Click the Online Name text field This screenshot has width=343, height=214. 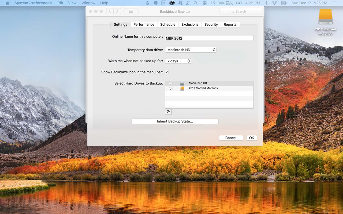coord(209,38)
